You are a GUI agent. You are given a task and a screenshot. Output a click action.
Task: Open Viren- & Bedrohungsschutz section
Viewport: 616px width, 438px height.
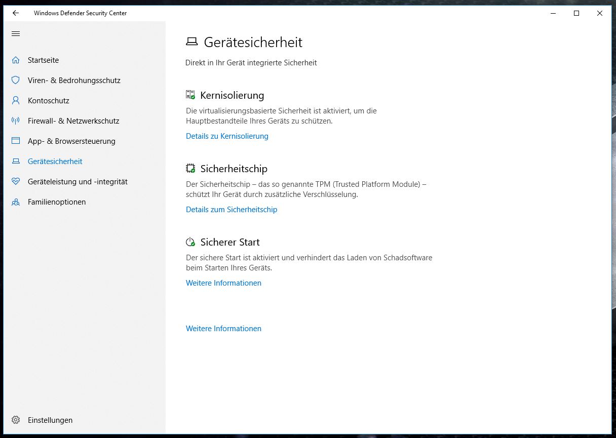74,81
